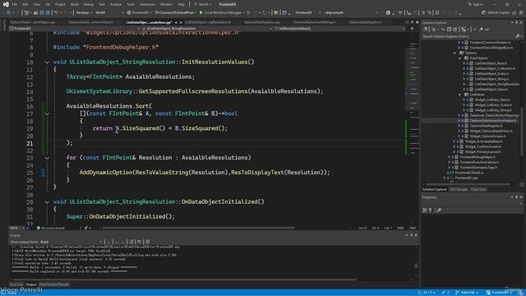Image resolution: width=526 pixels, height=296 pixels.
Task: Open the Git menu
Action: click(x=48, y=4)
